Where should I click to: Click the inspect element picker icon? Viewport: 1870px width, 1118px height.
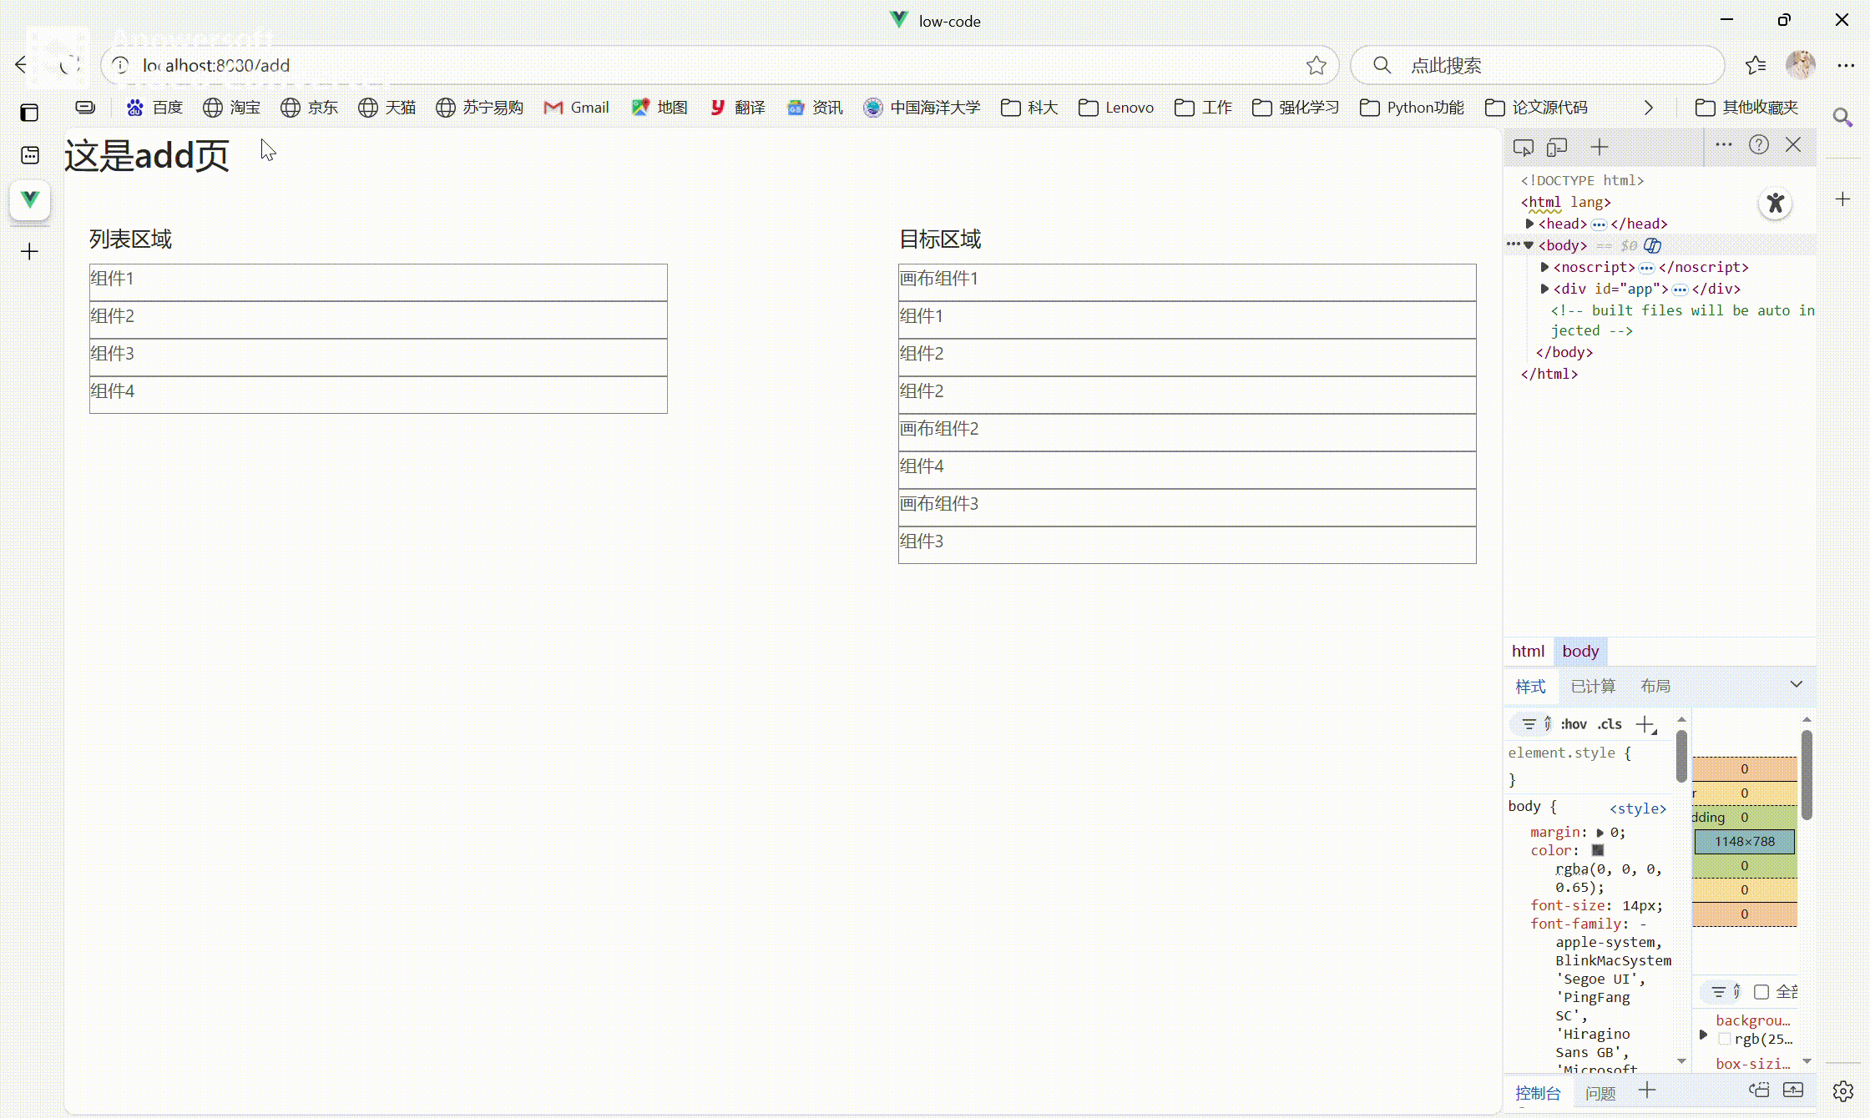pyautogui.click(x=1523, y=148)
